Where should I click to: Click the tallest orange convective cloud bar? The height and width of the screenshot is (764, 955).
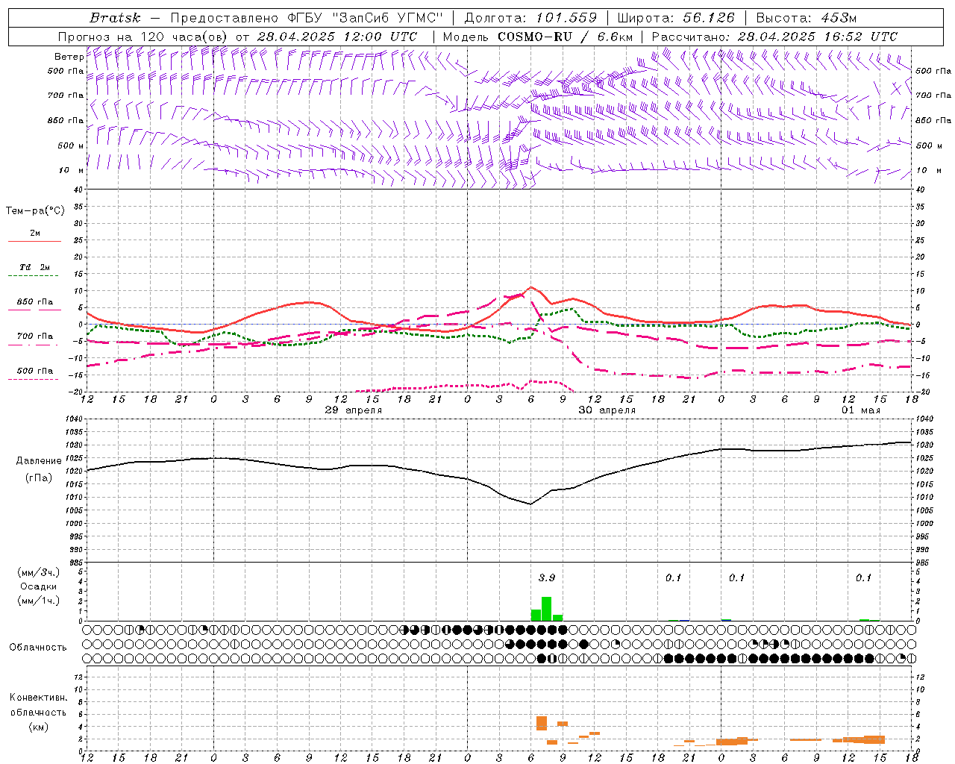(542, 723)
